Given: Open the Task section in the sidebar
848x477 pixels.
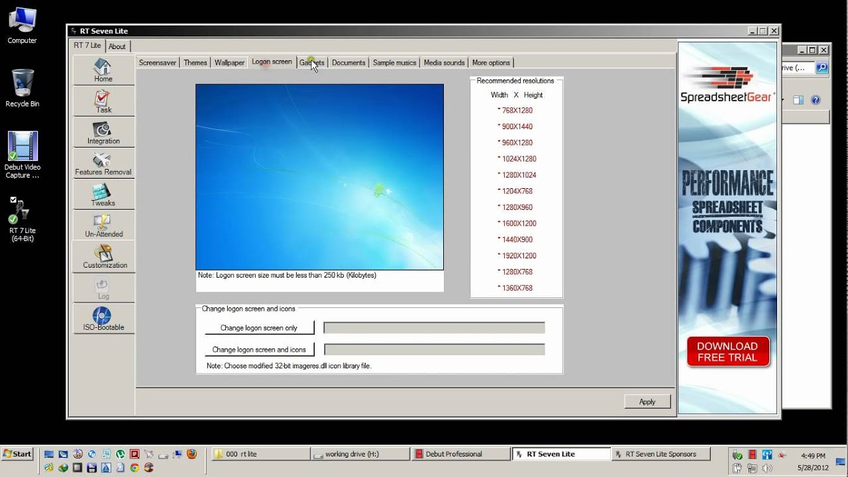Looking at the screenshot, I should click(103, 101).
